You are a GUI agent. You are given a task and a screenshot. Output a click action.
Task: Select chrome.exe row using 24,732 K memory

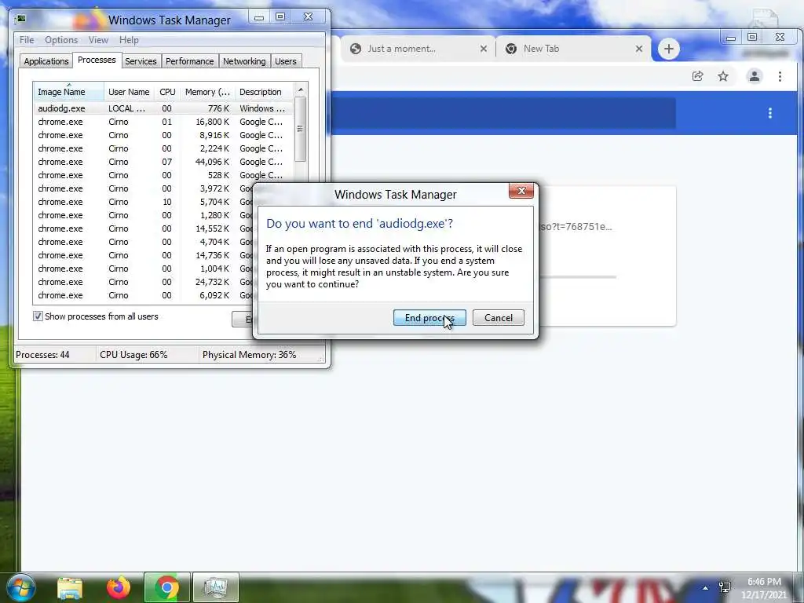[x=144, y=282]
